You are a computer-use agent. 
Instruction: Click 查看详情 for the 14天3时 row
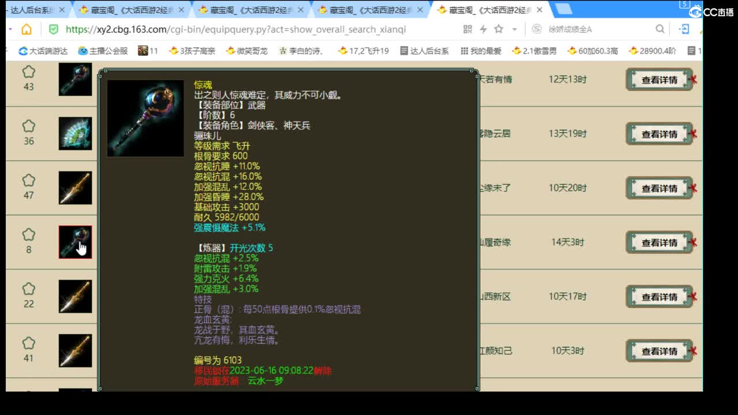point(660,242)
